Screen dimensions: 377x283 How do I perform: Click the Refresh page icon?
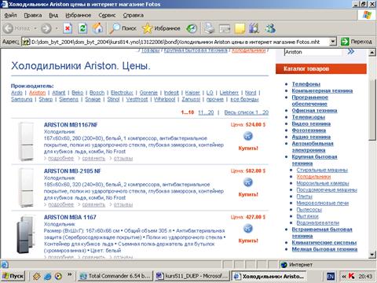click(82, 28)
